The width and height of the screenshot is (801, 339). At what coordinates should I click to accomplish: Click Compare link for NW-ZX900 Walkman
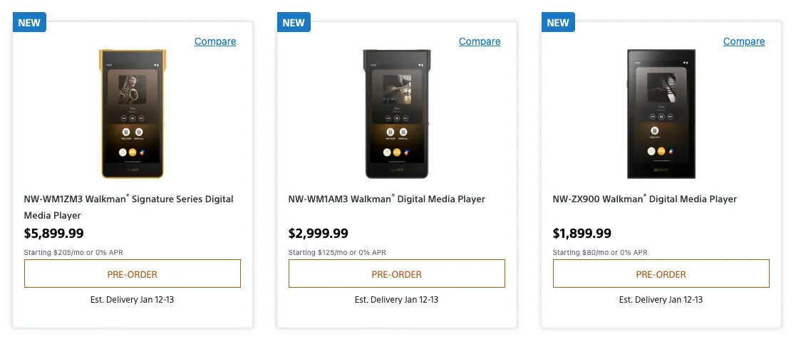[x=744, y=41]
